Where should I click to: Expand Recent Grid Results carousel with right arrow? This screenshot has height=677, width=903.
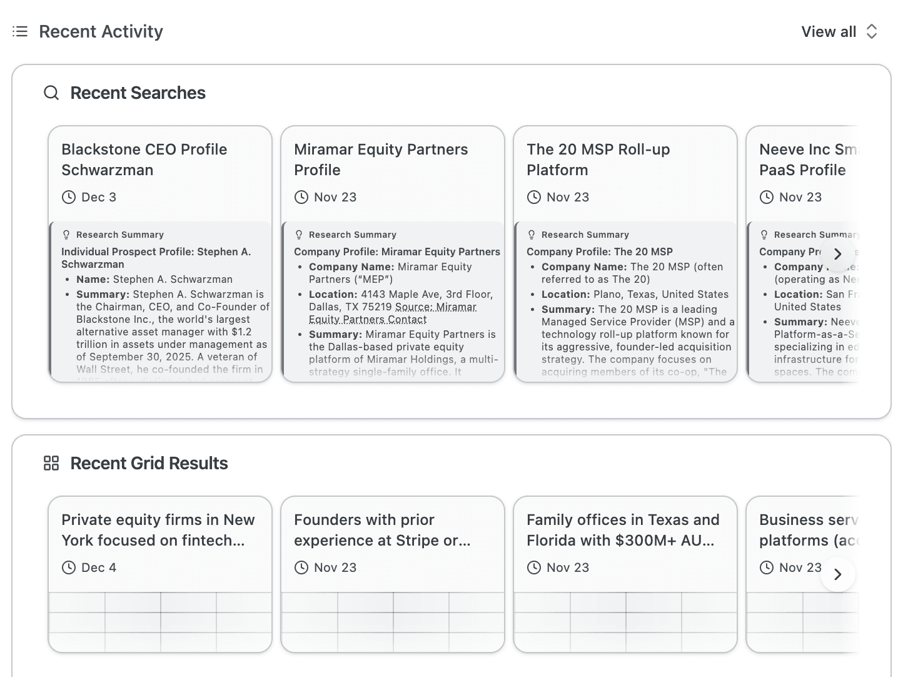tap(837, 574)
